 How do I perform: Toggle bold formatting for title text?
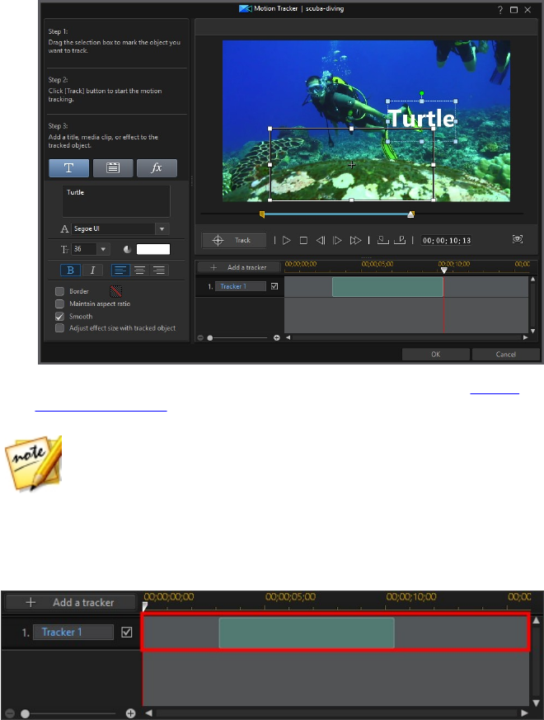click(70, 270)
